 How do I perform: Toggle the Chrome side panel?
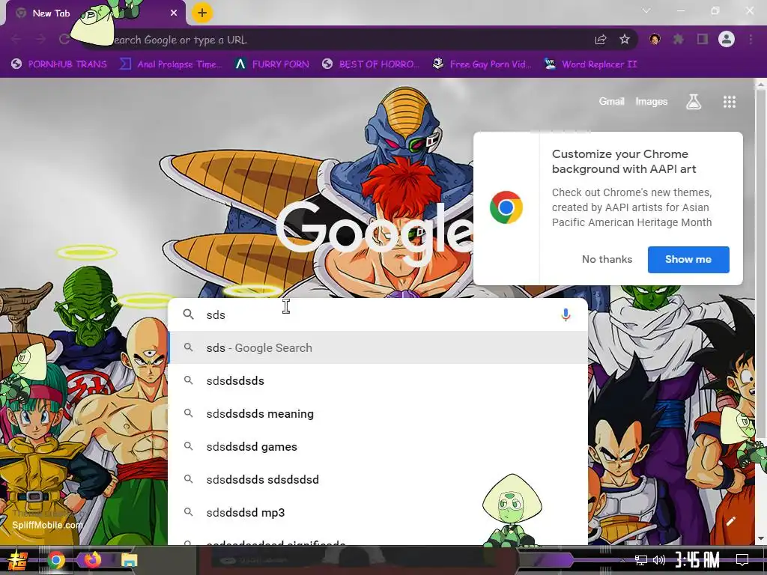(703, 40)
